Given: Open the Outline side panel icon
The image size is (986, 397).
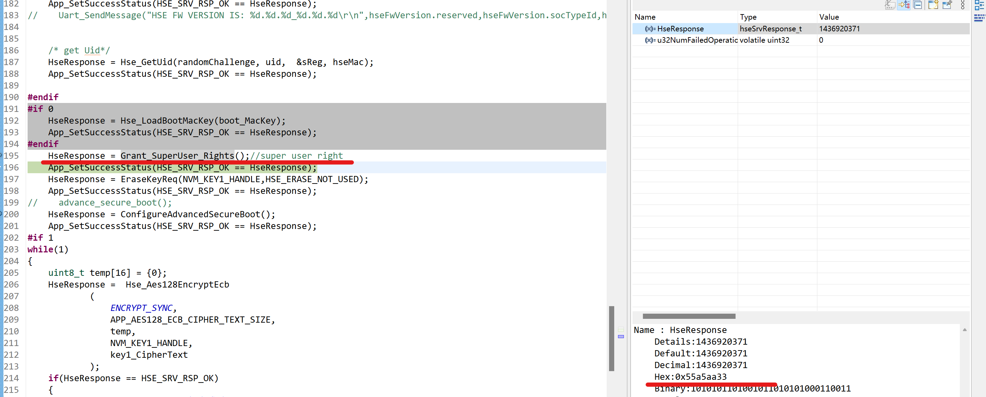Looking at the screenshot, I should [x=979, y=4].
